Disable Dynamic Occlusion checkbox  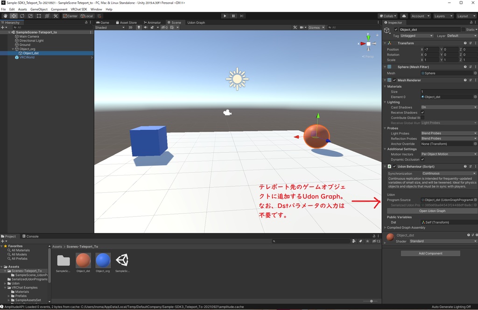[x=422, y=159]
